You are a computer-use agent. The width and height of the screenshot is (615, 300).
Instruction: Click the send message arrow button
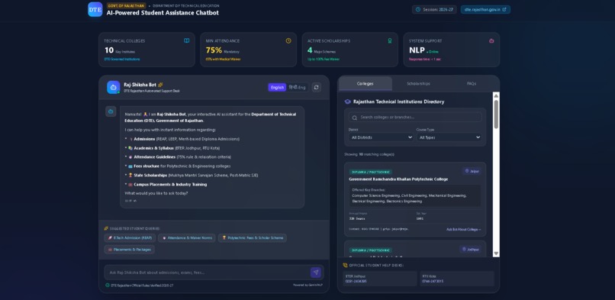(316, 273)
